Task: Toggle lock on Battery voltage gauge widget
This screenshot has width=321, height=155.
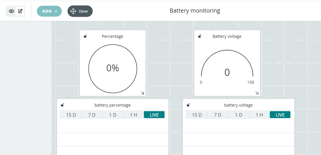Action: tap(200, 36)
